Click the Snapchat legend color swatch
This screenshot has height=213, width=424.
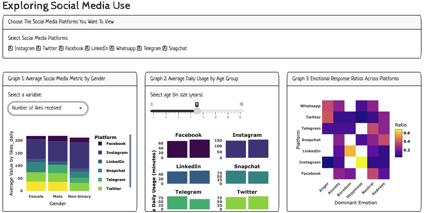pos(100,171)
